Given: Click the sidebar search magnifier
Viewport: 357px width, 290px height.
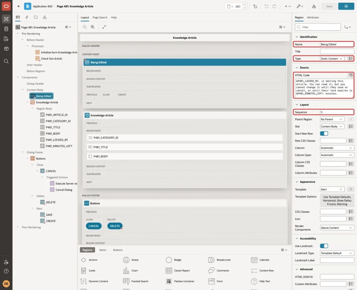Looking at the screenshot, I should pos(6,61).
